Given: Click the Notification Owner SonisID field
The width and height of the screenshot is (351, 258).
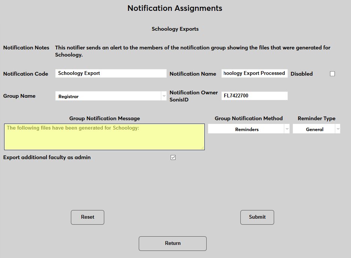Looking at the screenshot, I should pyautogui.click(x=254, y=96).
